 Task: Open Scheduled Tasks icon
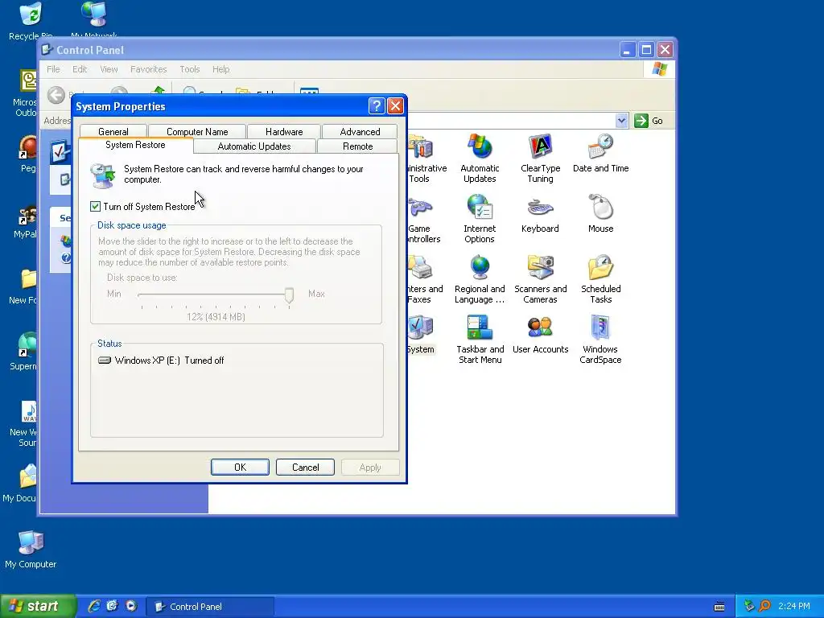coord(600,279)
